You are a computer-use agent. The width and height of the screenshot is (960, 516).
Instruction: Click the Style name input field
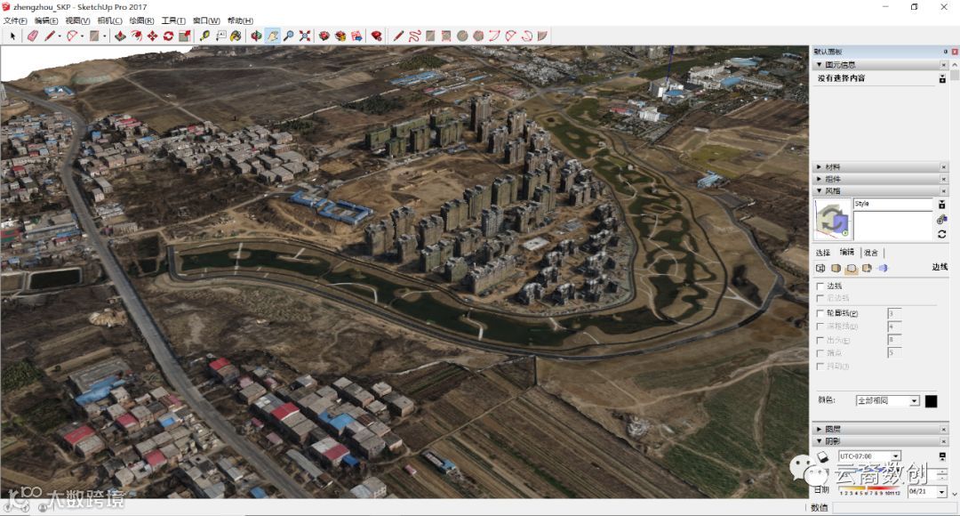click(x=892, y=204)
